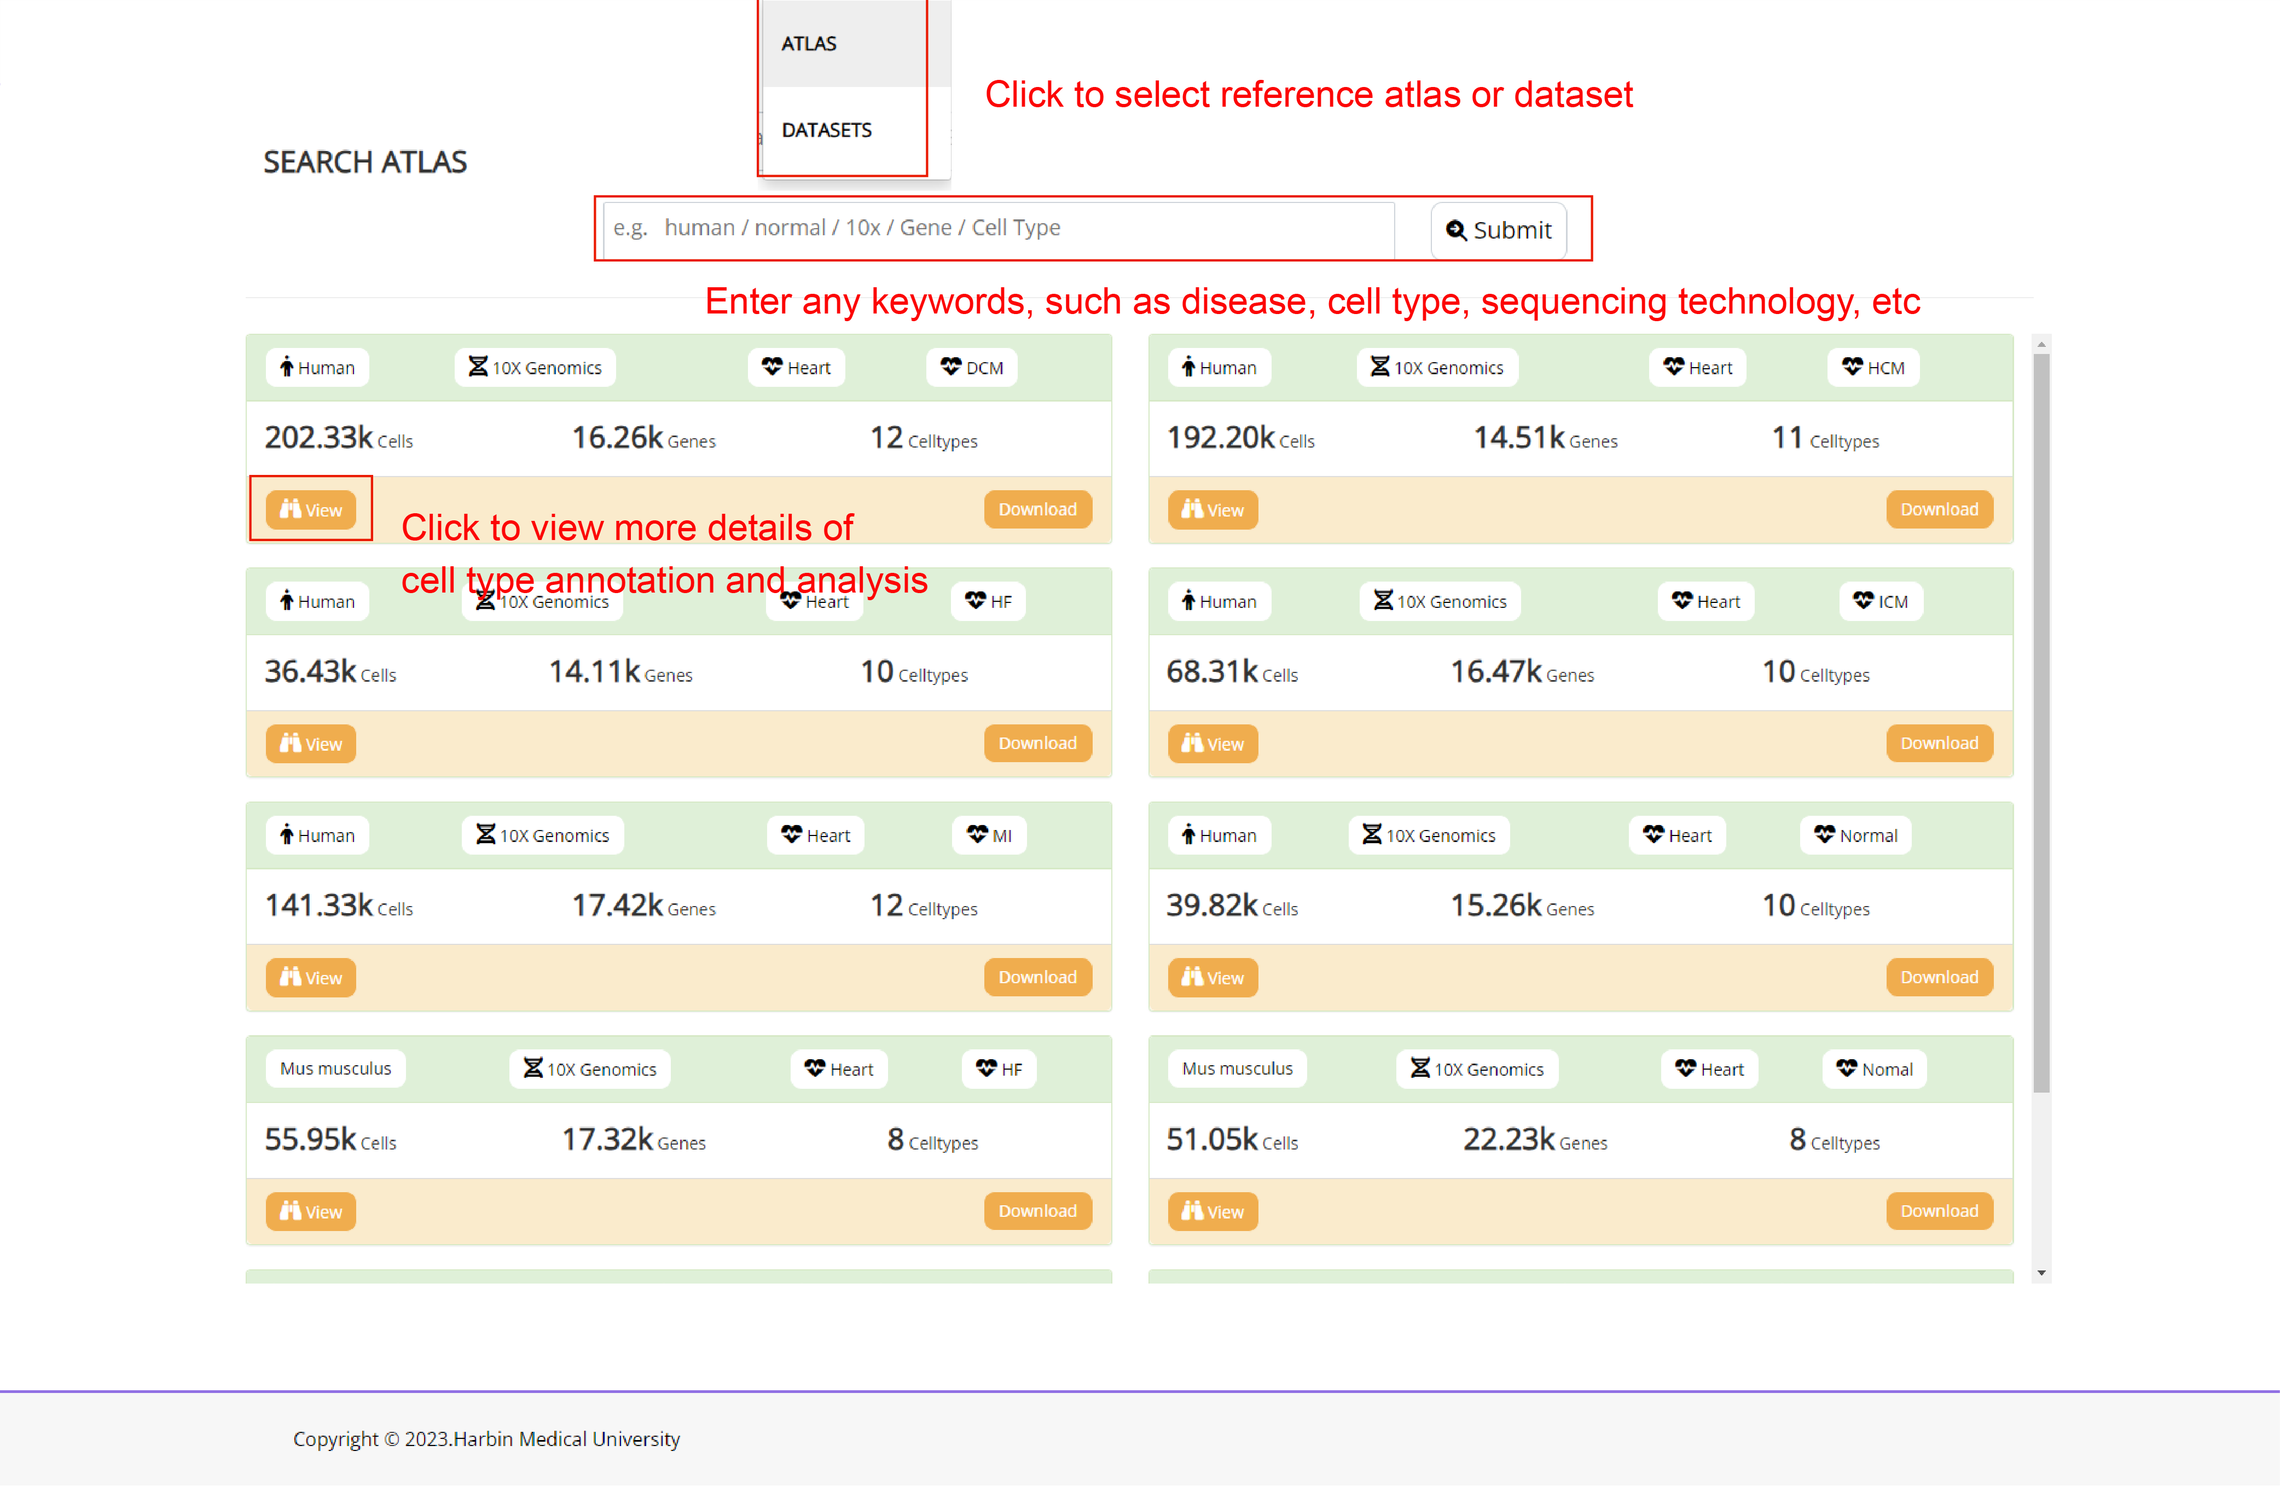Viewport: 2280px width, 1486px height.
Task: View the ICM atlas details
Action: coord(1212,744)
